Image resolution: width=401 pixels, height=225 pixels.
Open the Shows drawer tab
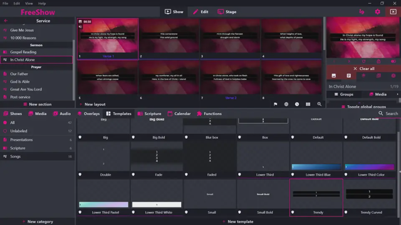point(13,114)
